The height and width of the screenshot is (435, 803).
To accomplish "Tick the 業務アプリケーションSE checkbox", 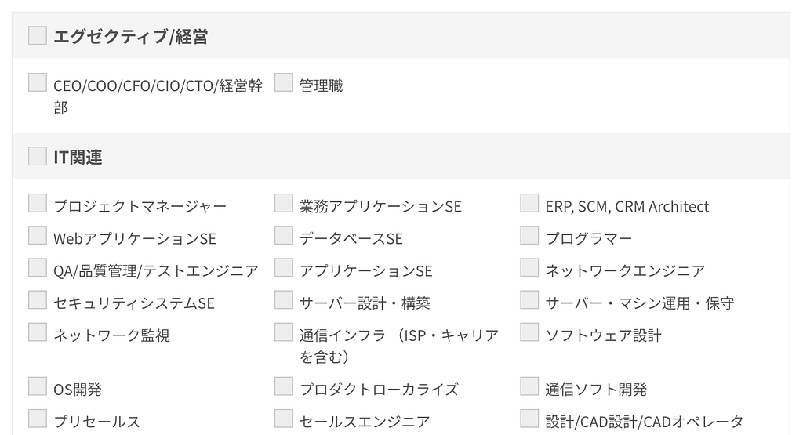I will coord(284,204).
